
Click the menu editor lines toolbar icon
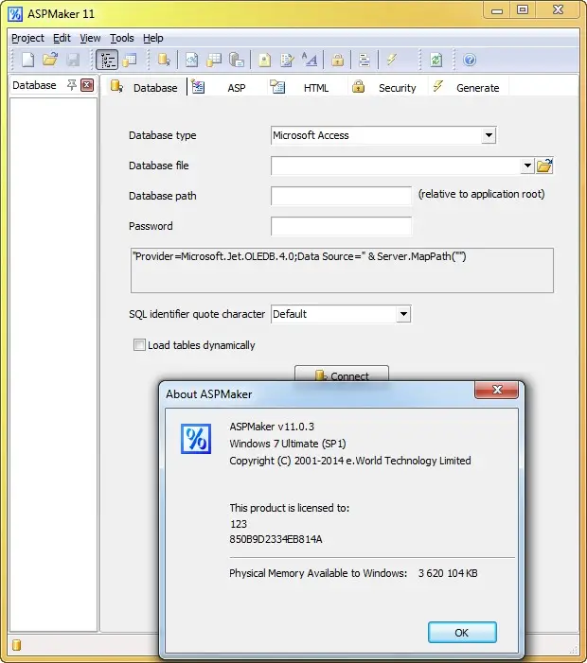(364, 60)
